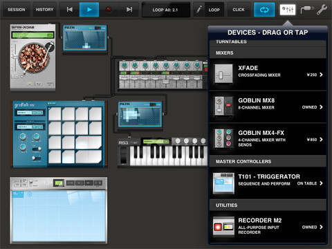
Task: Select the MASTER CONTROLLERS section header
Action: (x=268, y=161)
